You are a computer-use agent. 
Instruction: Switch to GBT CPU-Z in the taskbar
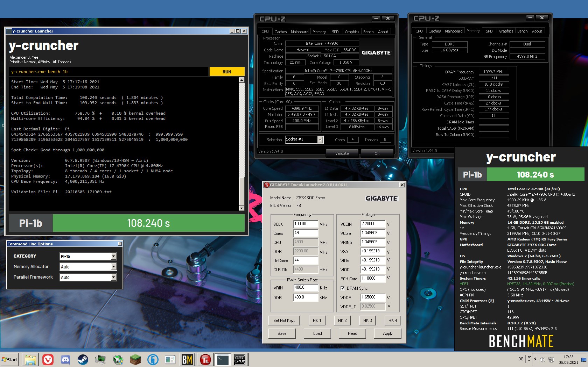[x=240, y=360]
